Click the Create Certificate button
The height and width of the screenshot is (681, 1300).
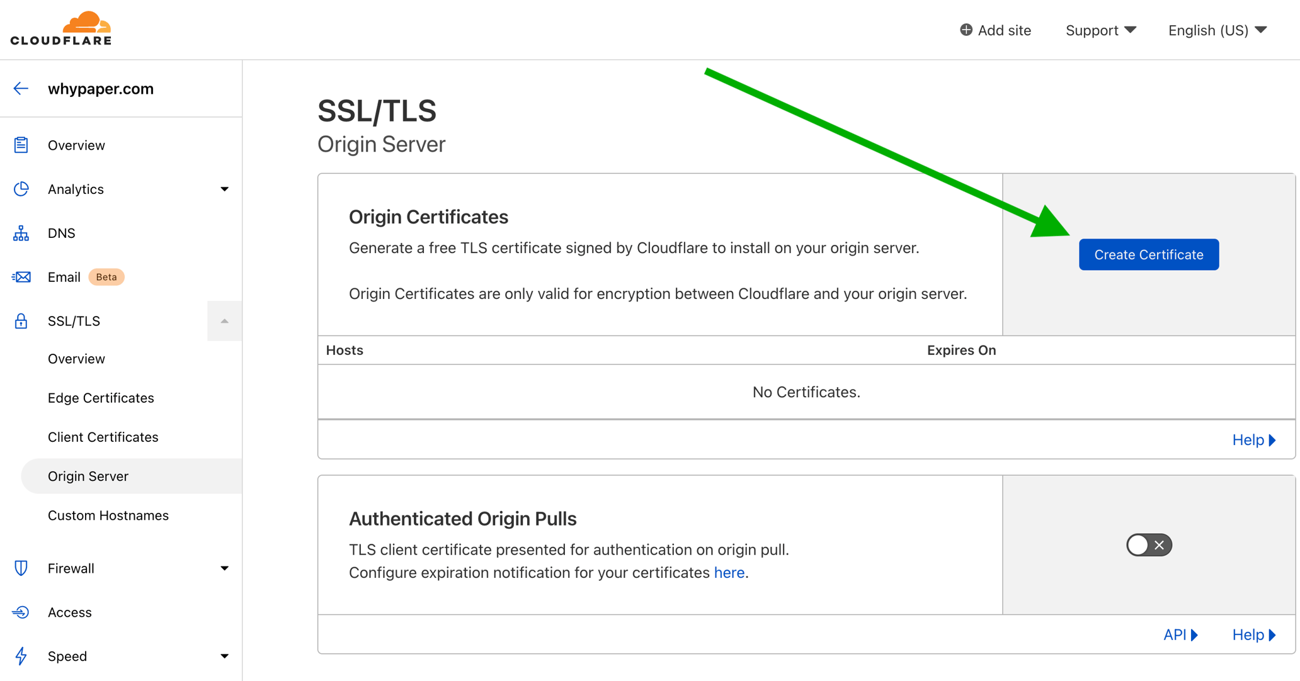click(x=1148, y=254)
